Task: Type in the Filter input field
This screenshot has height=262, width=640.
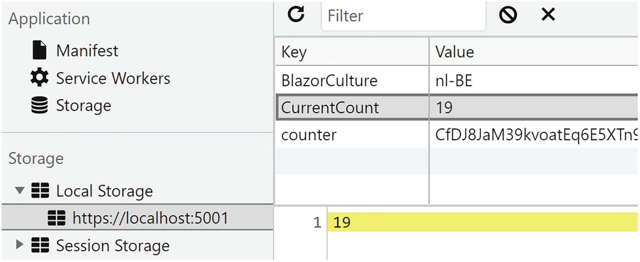Action: point(404,16)
